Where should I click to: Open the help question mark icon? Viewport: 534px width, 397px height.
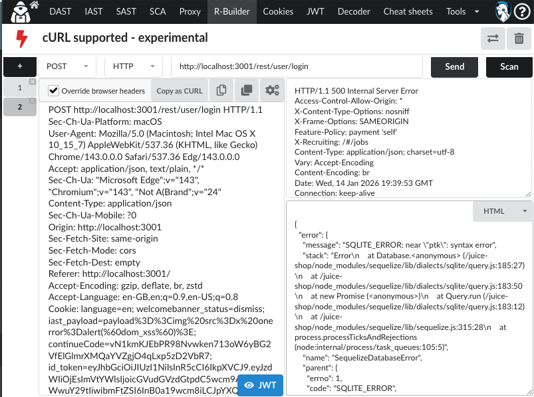tap(523, 11)
